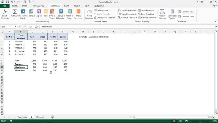Run Error Checking
Screen dimensions: 218x123
point(146,14)
